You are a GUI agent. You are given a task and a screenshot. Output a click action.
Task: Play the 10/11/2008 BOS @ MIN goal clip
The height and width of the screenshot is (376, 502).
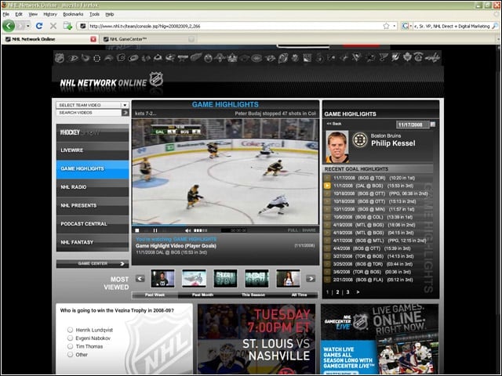327,209
